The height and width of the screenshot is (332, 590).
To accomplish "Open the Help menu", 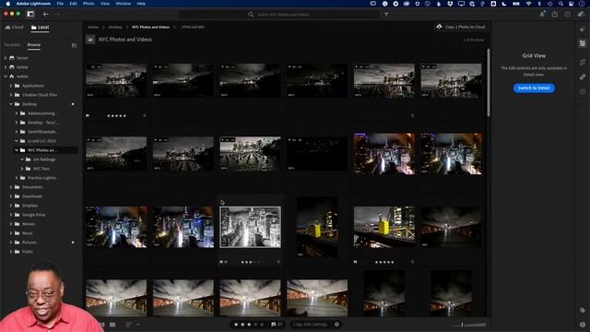I will [x=141, y=4].
